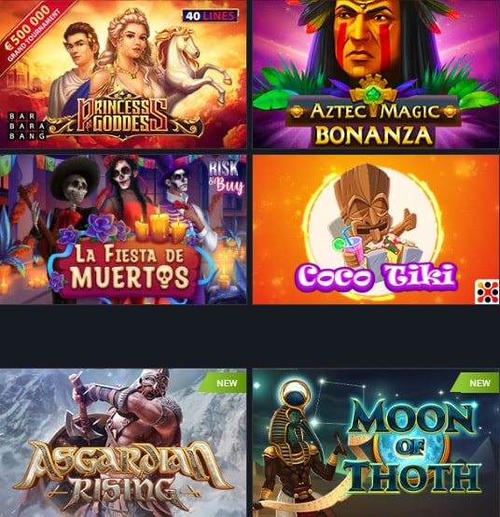Click the Barbara Bang provider logo

click(x=26, y=126)
